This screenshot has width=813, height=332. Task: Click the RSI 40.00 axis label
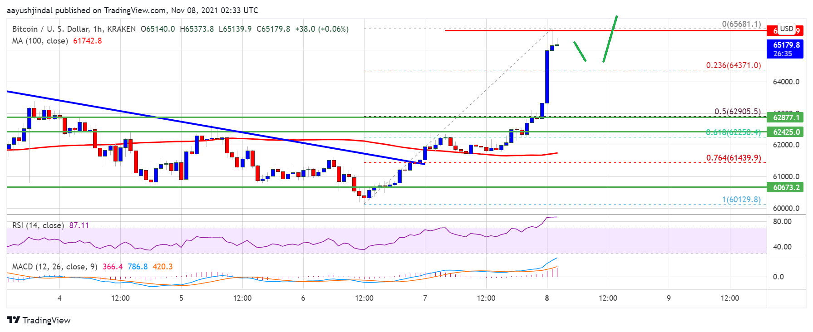click(x=782, y=247)
